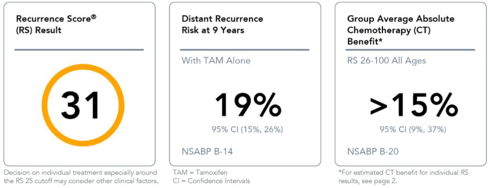Screen dimensions: 490x188
Task: Click the >15% chemotherapy benefit figure
Action: coord(413,106)
